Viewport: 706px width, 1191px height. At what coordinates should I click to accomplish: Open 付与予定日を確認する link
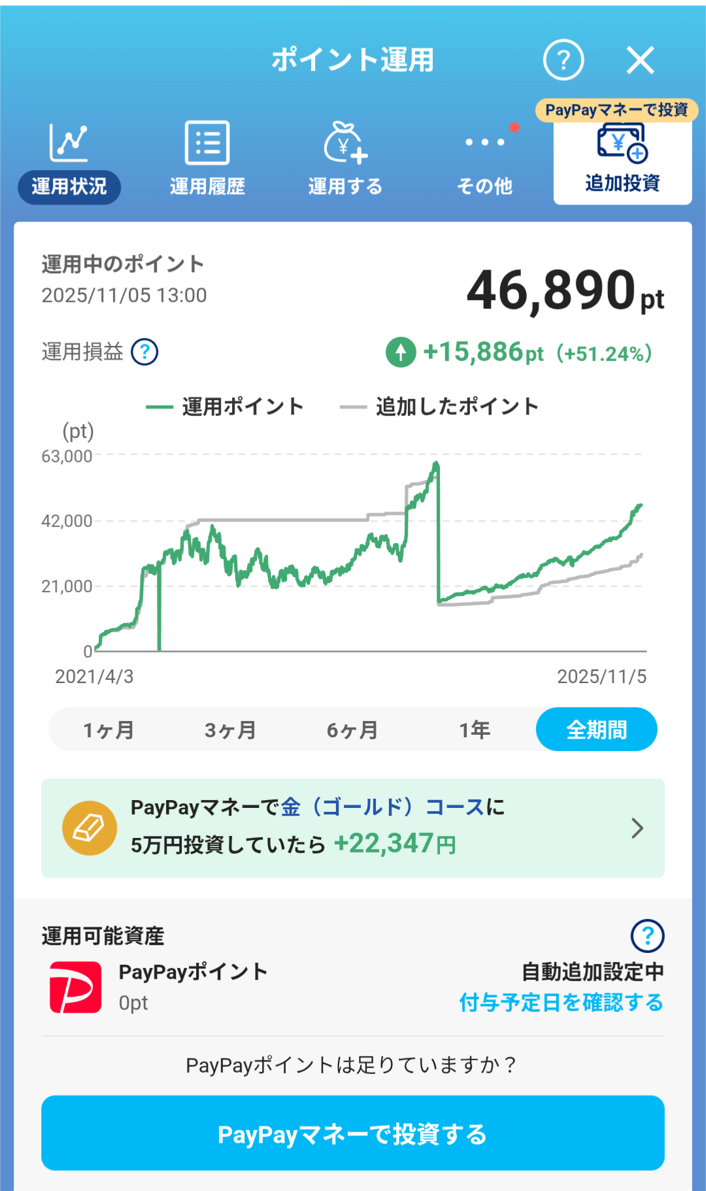pyautogui.click(x=561, y=1002)
